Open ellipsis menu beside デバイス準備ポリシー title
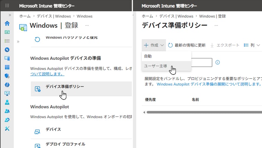The width and height of the screenshot is (262, 148). coord(216,25)
